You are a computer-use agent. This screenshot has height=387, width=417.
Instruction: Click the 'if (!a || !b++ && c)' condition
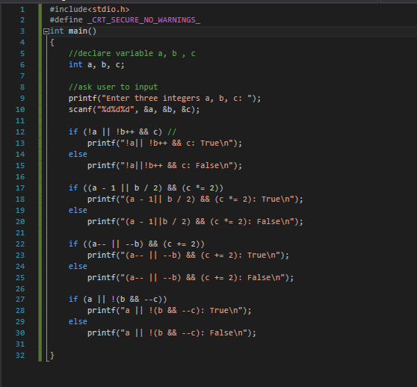[115, 131]
